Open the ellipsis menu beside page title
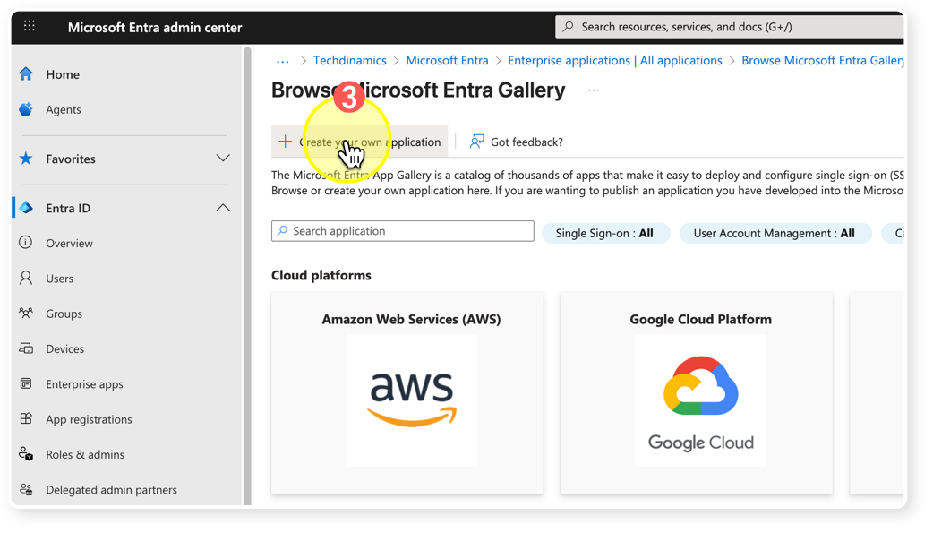Screen dimensions: 933x533 pos(594,90)
